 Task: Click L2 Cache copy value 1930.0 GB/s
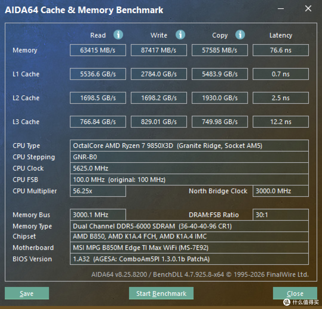220,98
